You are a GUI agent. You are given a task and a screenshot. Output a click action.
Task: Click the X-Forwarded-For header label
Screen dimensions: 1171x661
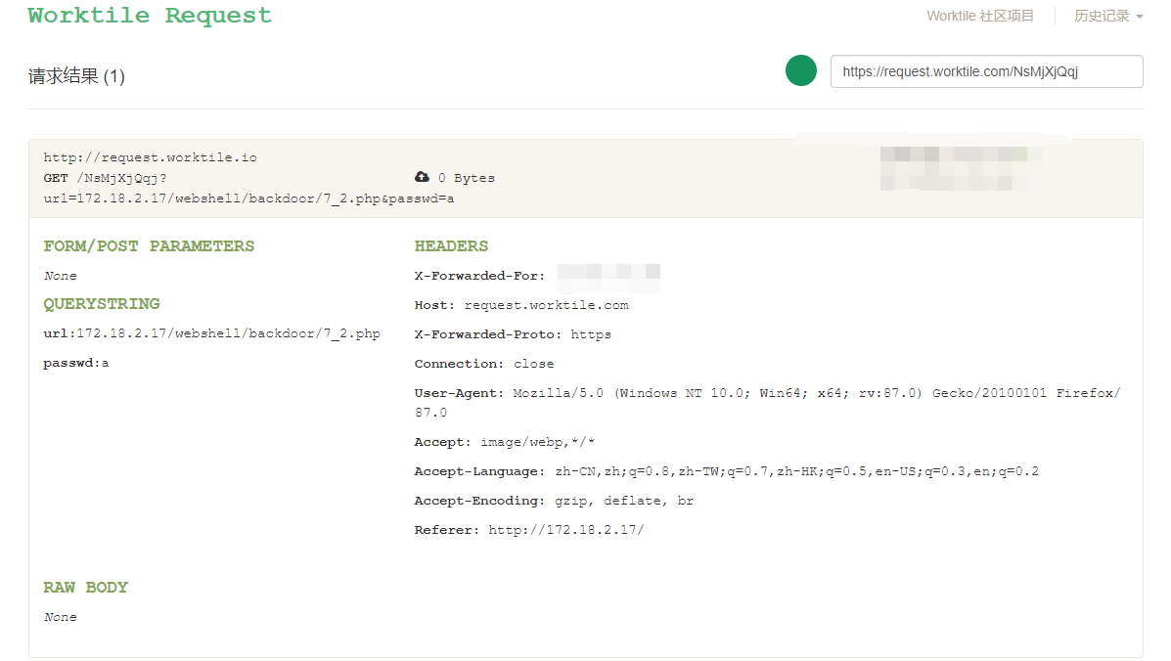479,276
